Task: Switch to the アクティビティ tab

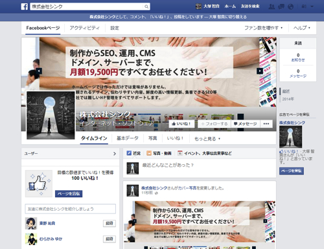Action: [84, 28]
